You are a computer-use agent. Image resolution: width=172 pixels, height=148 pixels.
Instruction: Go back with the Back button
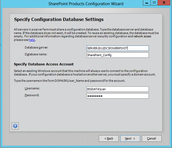[109, 138]
